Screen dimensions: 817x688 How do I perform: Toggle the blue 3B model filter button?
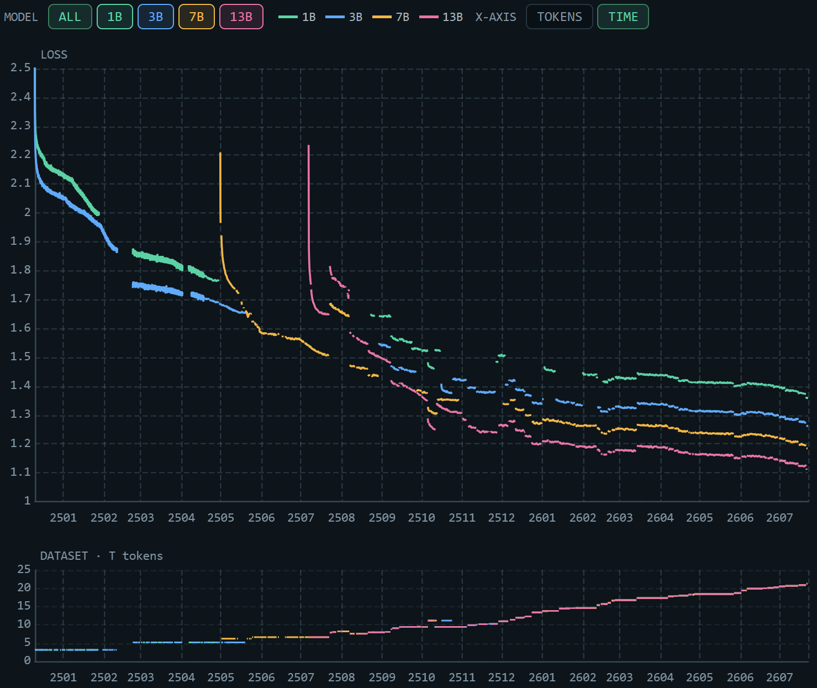coord(156,17)
